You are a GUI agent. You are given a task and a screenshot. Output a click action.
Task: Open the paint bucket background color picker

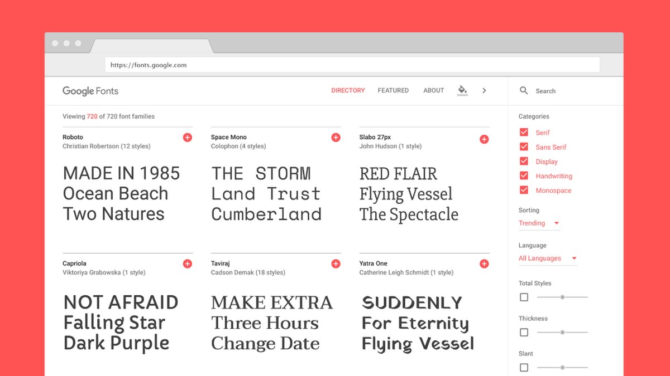pos(462,90)
